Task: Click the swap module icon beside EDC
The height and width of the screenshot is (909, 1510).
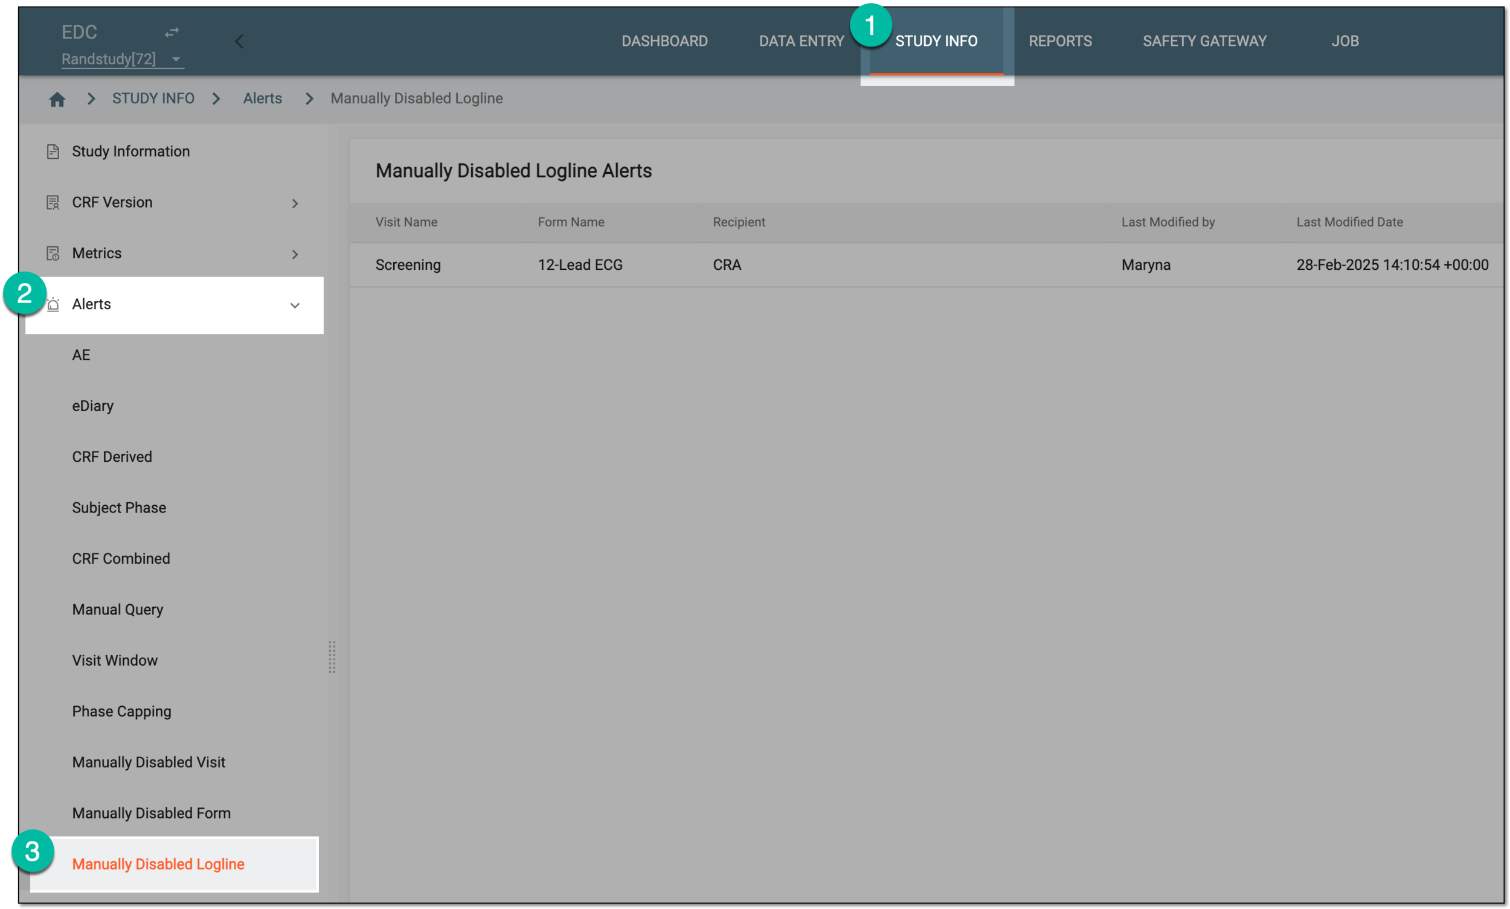Action: [x=172, y=32]
